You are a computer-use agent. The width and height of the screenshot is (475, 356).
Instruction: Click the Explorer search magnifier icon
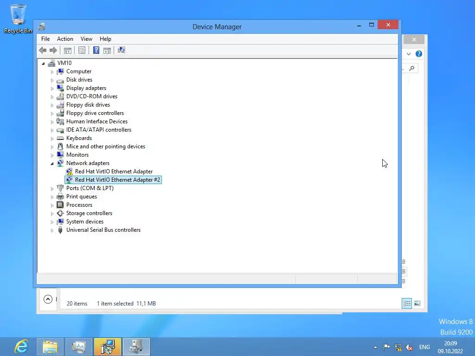point(412,69)
